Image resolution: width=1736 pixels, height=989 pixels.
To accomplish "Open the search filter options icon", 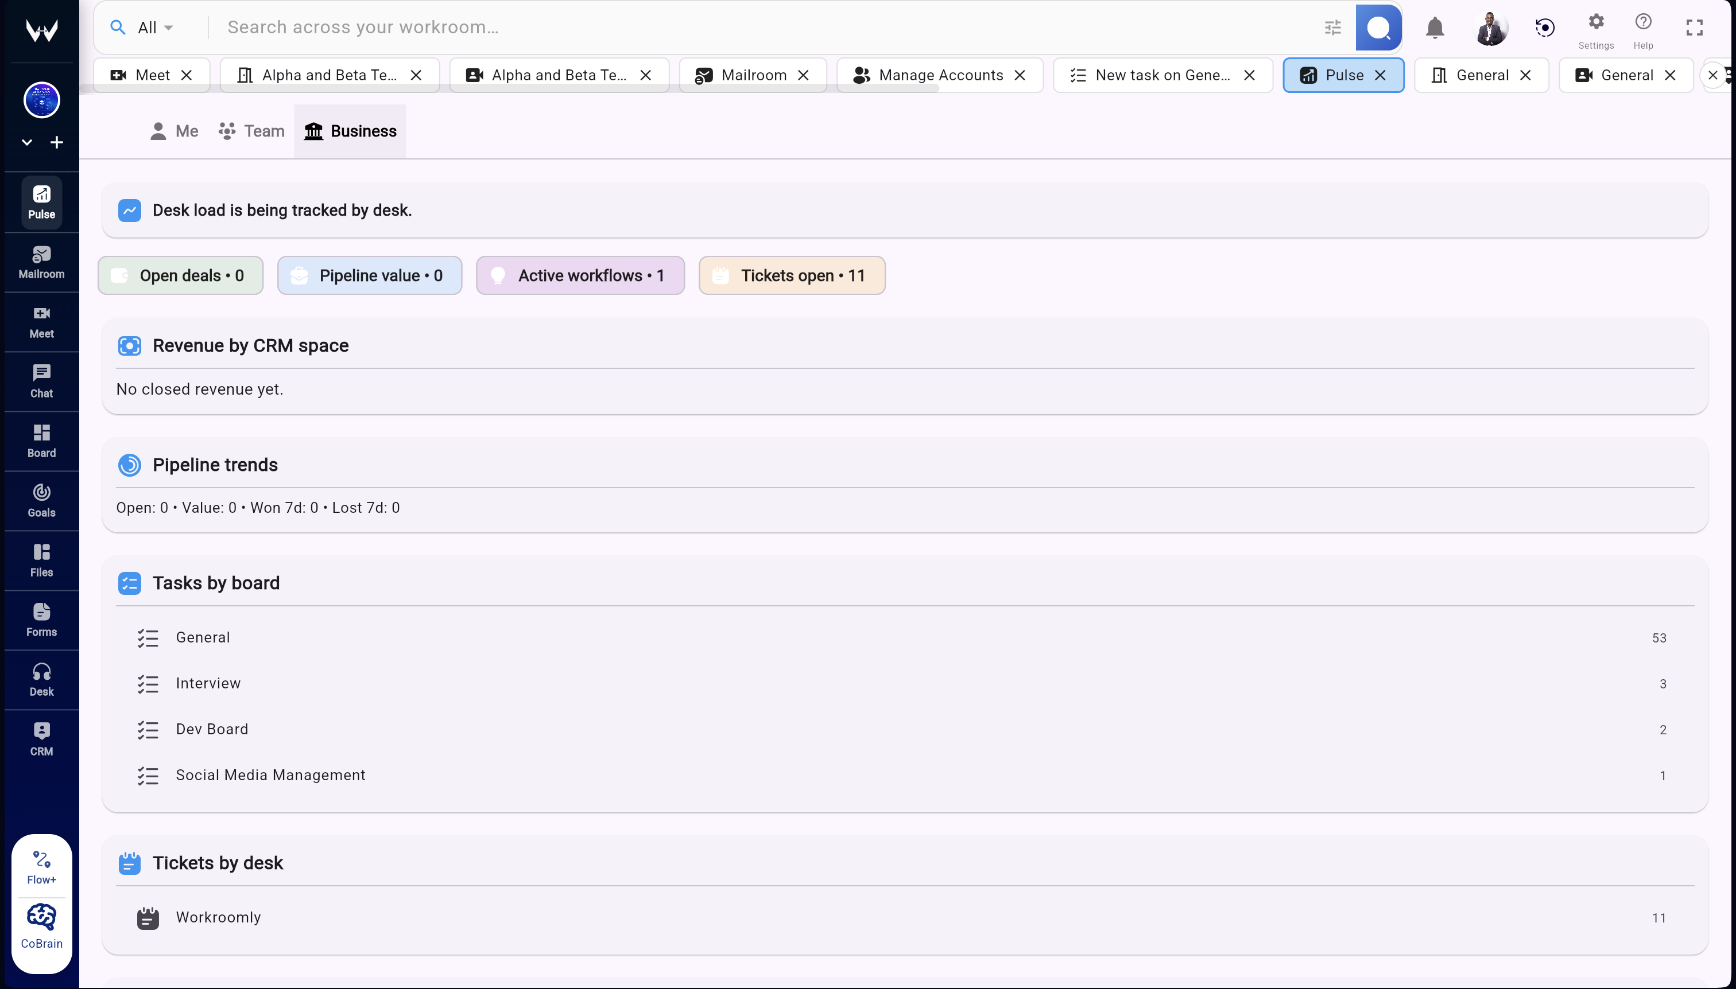I will 1332,27.
